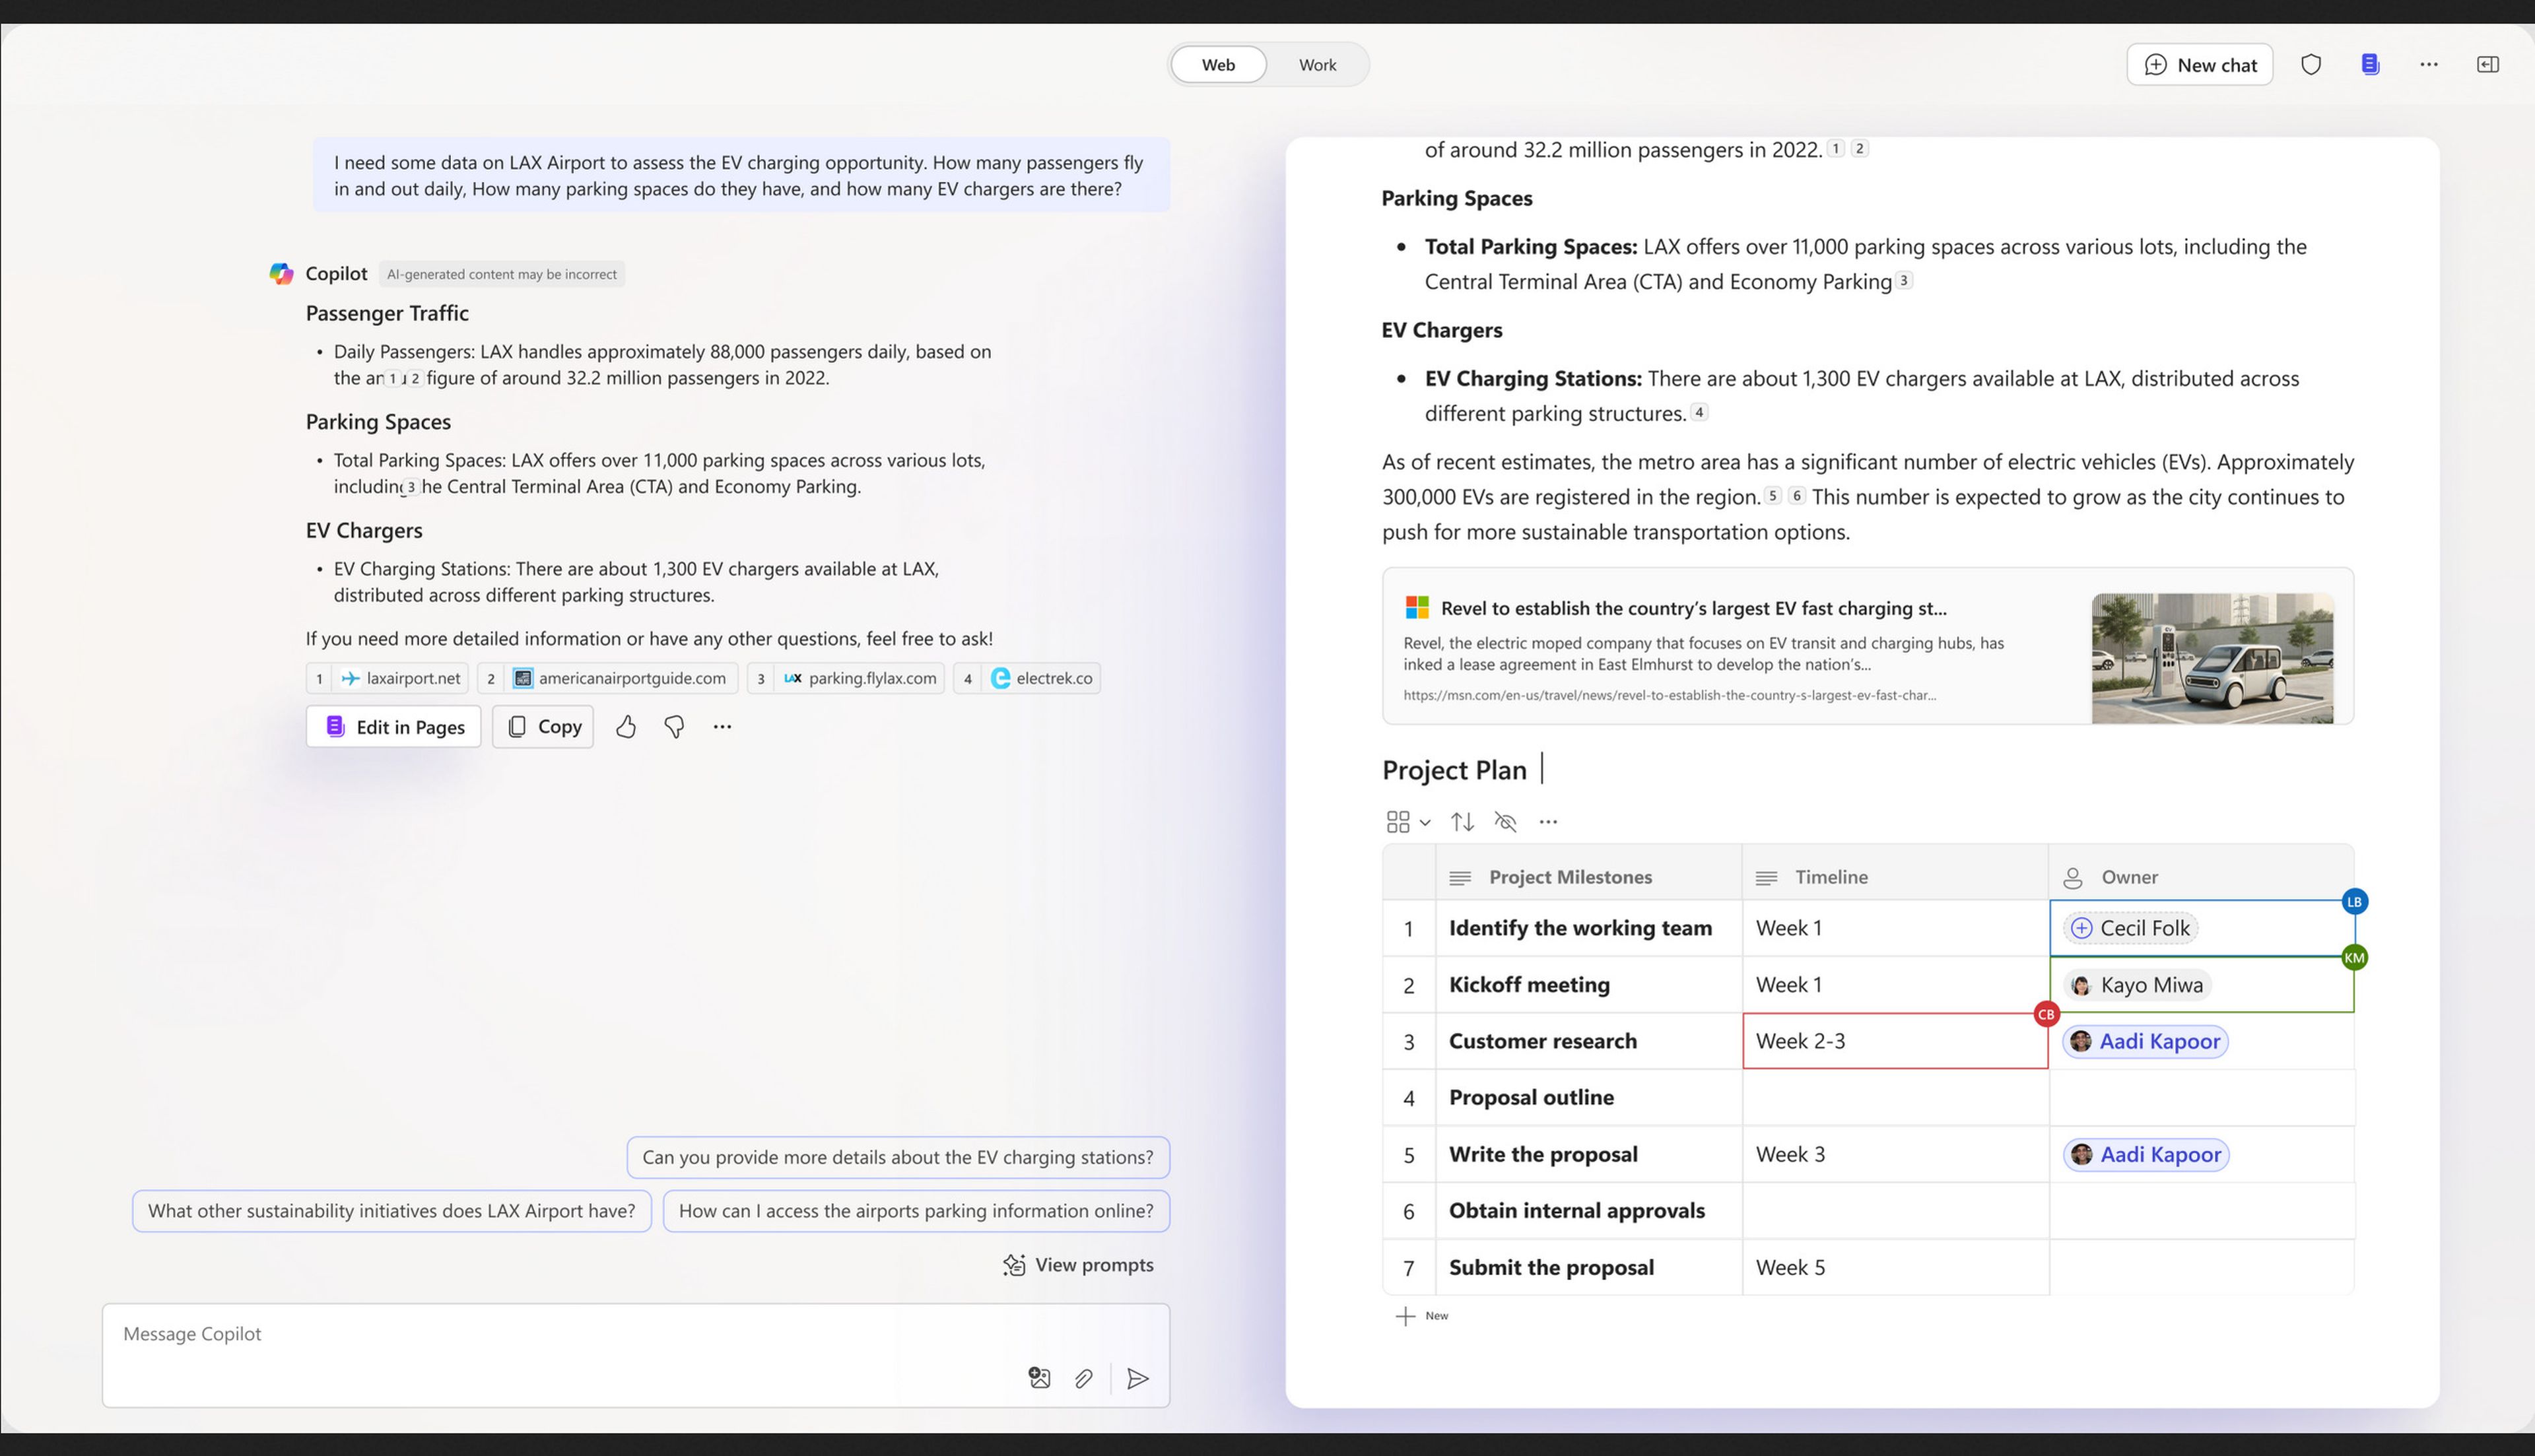Open the Revel EV fast charging article card

pyautogui.click(x=1868, y=646)
